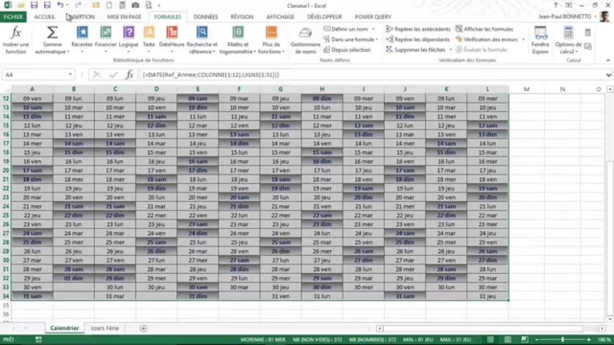
Task: Select the Jours Férie sheet tab
Action: (105, 328)
